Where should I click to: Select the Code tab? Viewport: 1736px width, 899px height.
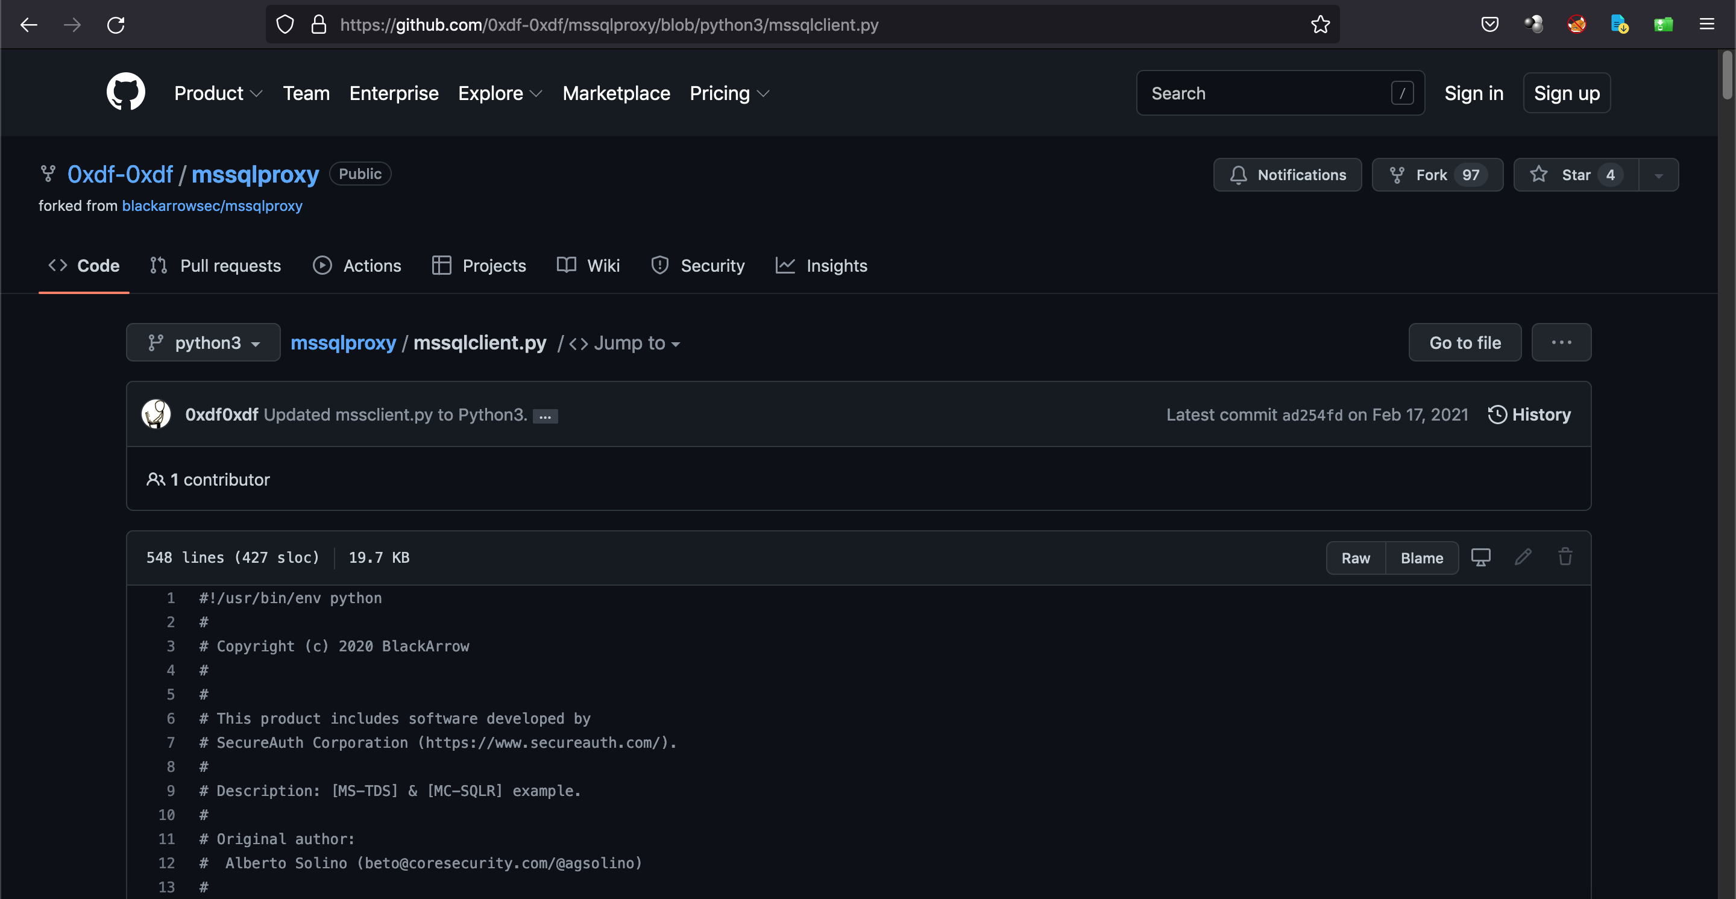point(84,265)
